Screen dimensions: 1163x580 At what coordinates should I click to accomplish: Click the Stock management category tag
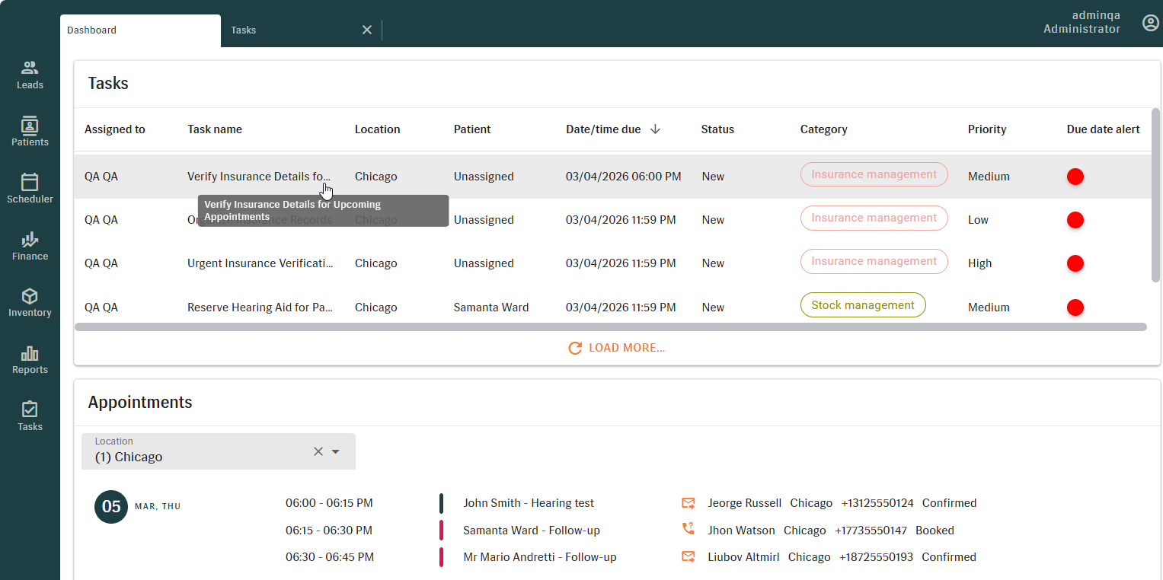[862, 305]
